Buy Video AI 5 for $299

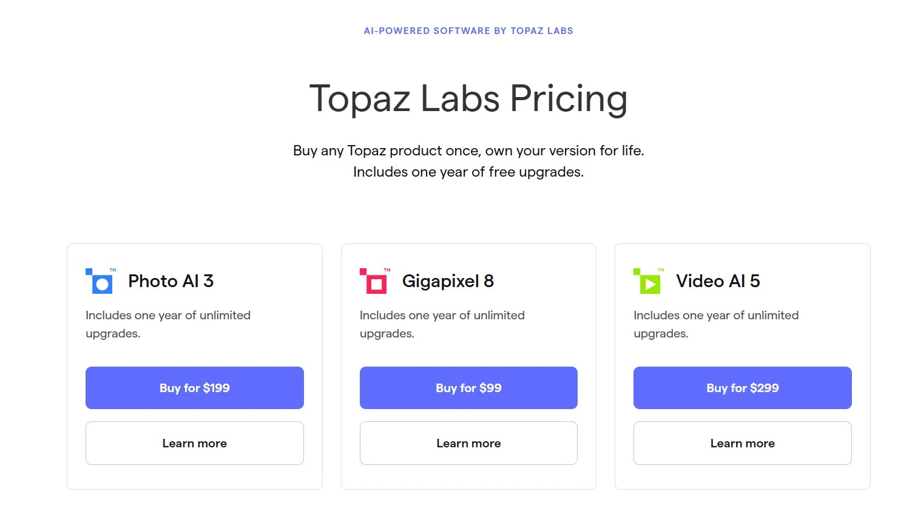(x=743, y=388)
